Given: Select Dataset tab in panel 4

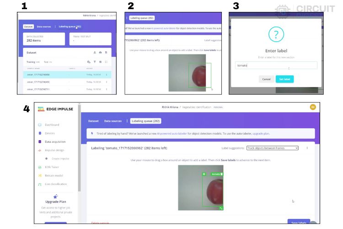Looking at the screenshot, I should (93, 121).
